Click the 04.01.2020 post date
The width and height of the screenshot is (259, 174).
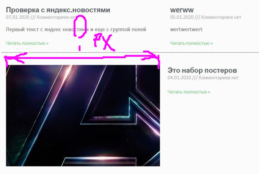179,77
